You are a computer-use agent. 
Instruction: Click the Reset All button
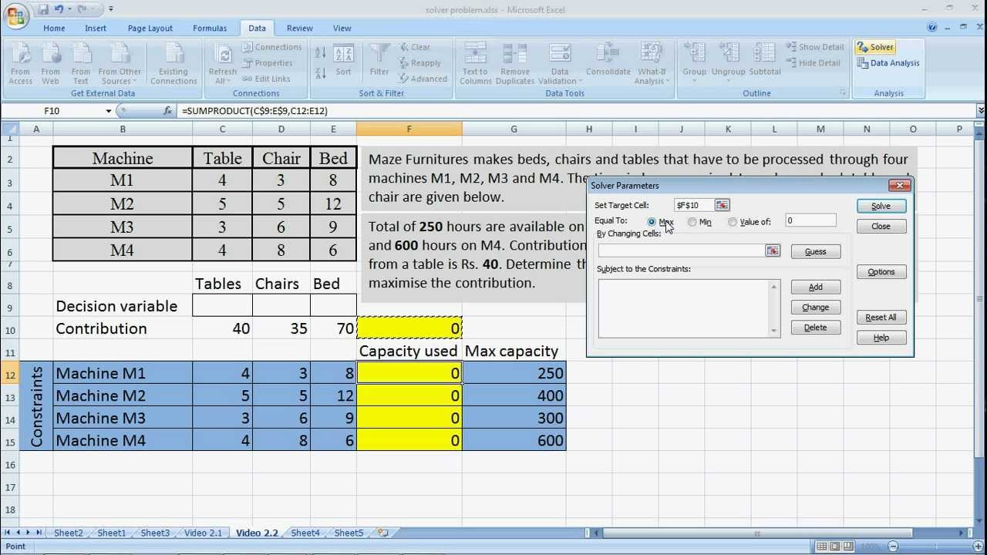click(x=881, y=318)
